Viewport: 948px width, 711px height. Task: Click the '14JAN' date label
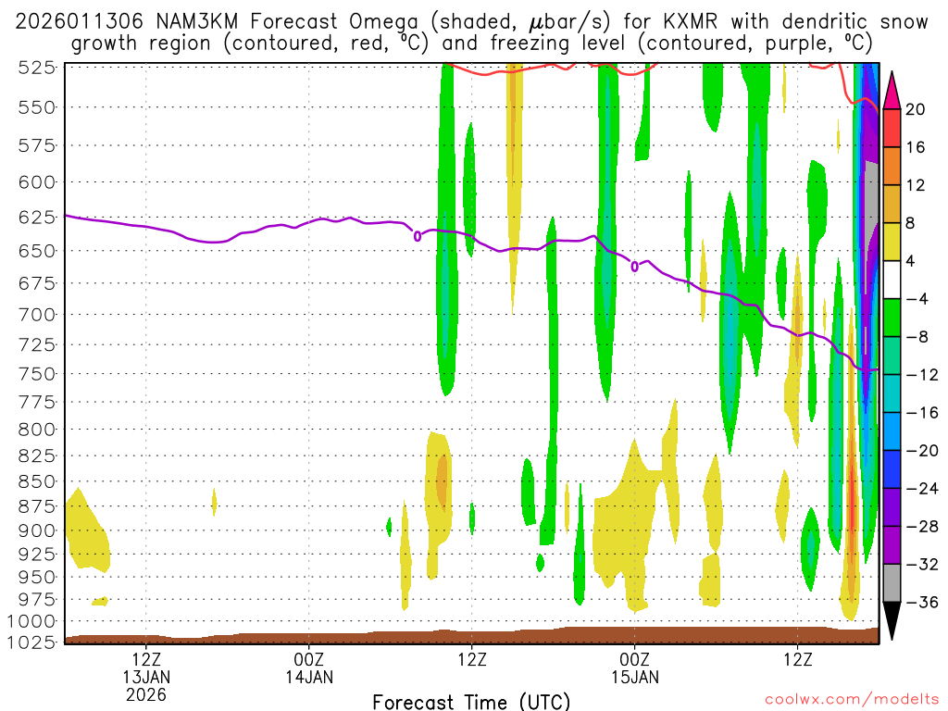pos(309,677)
